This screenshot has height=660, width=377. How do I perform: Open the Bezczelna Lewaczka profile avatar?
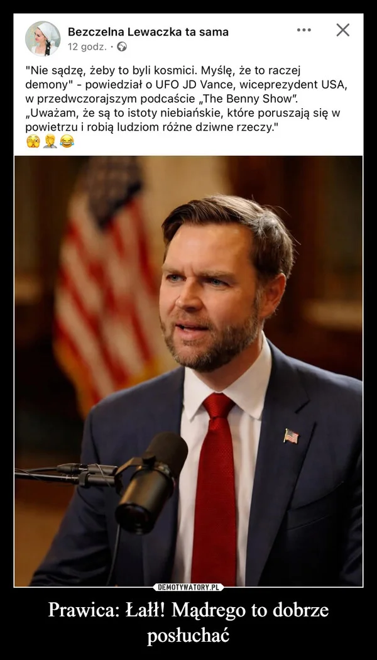point(43,38)
